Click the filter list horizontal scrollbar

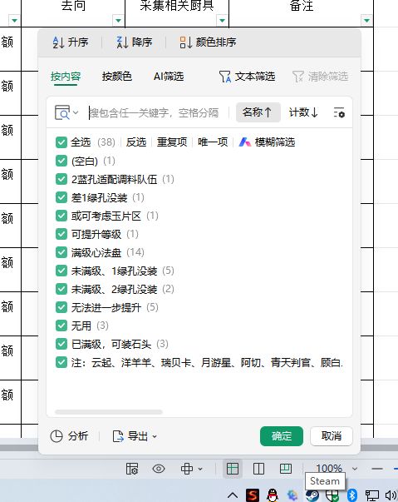click(109, 412)
